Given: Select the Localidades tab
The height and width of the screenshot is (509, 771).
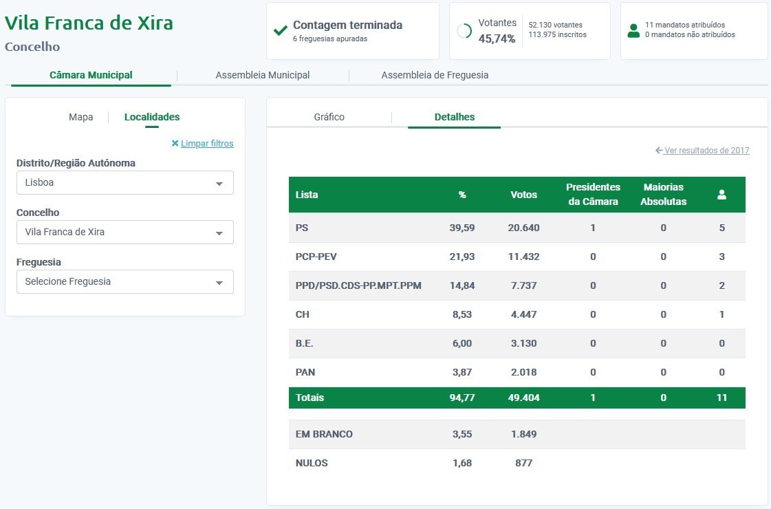Looking at the screenshot, I should [152, 117].
